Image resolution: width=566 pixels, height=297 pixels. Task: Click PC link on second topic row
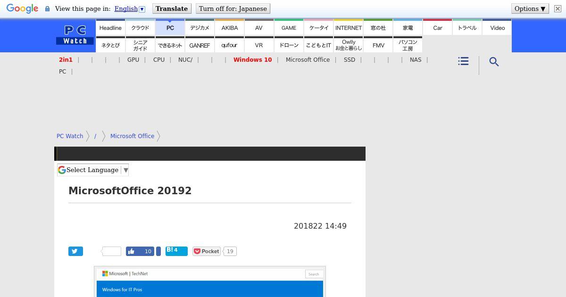click(x=62, y=72)
